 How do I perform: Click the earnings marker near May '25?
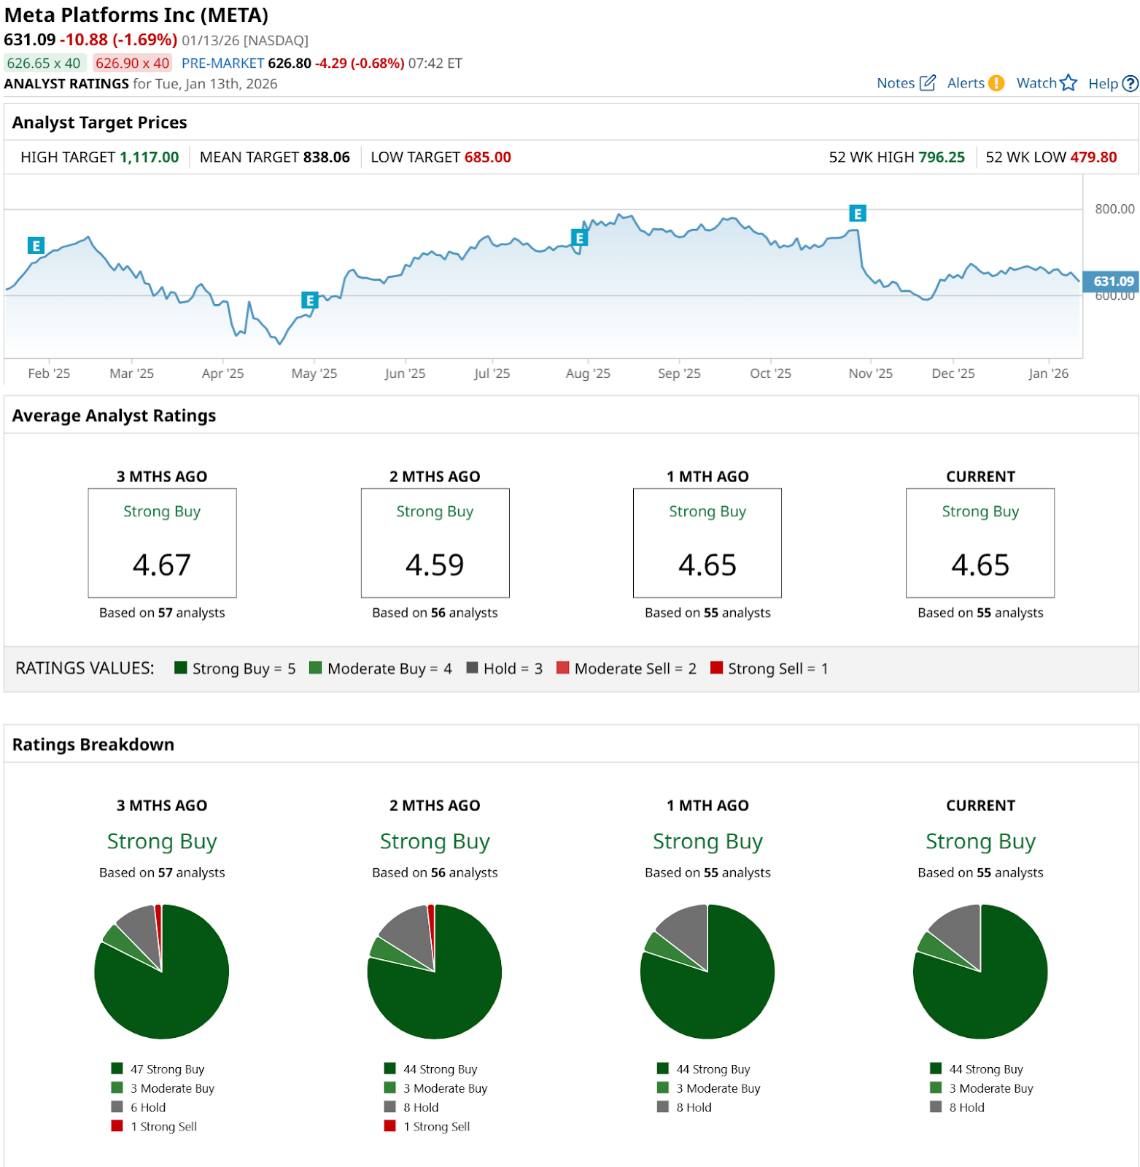[x=310, y=300]
